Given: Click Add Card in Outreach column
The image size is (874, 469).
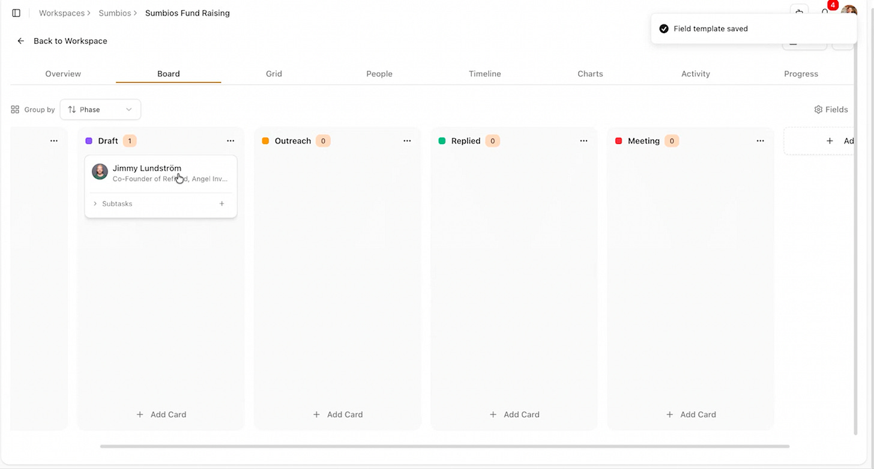Looking at the screenshot, I should [337, 414].
